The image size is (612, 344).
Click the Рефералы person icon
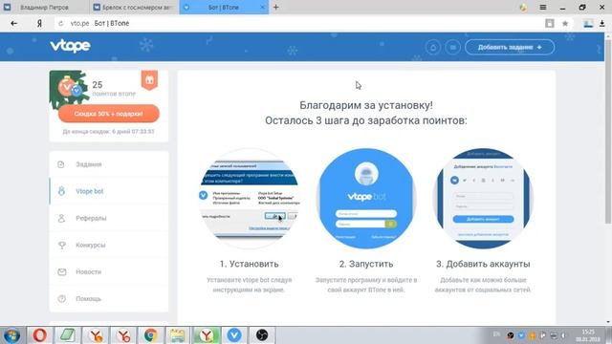pos(61,218)
